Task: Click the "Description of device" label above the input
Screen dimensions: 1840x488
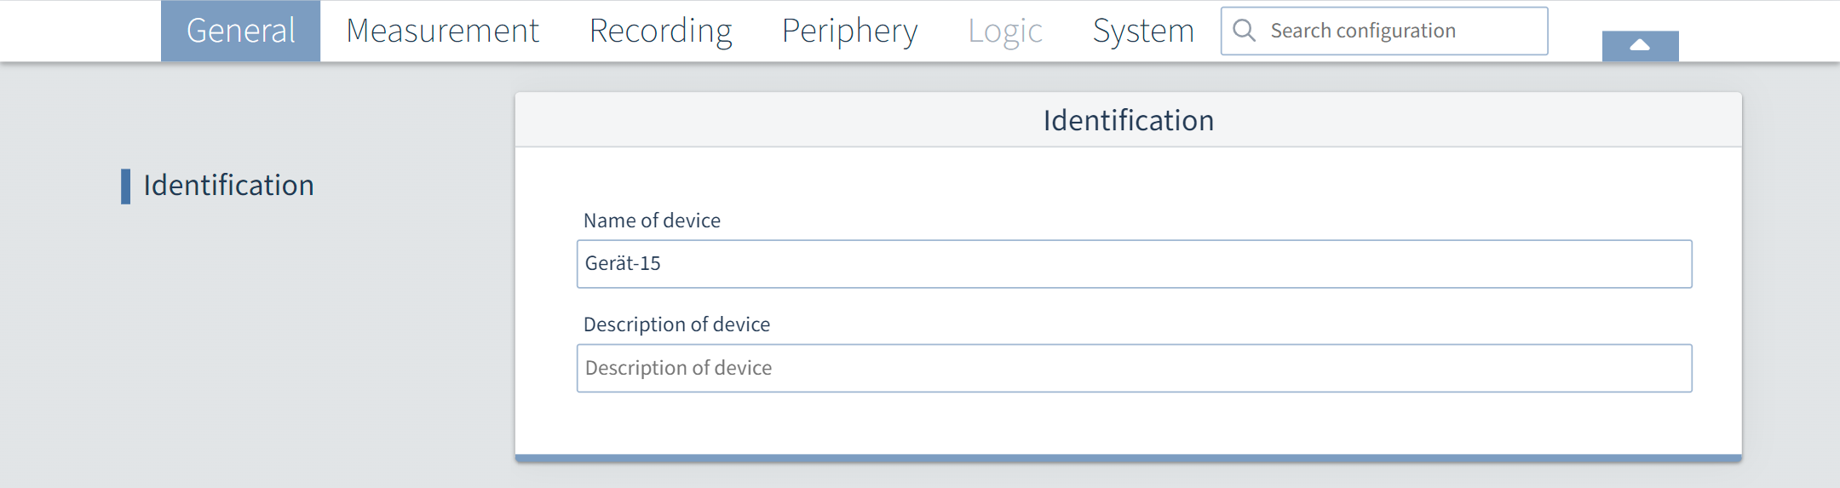Action: pos(676,324)
